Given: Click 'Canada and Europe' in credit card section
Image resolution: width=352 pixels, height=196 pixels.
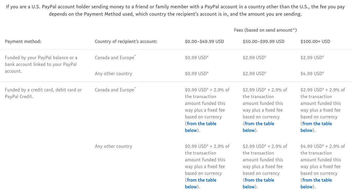Looking at the screenshot, I should point(115,90).
